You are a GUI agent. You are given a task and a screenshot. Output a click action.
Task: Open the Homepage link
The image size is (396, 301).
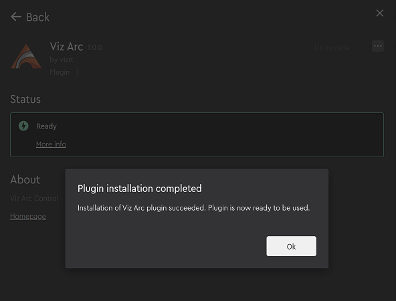tap(28, 217)
